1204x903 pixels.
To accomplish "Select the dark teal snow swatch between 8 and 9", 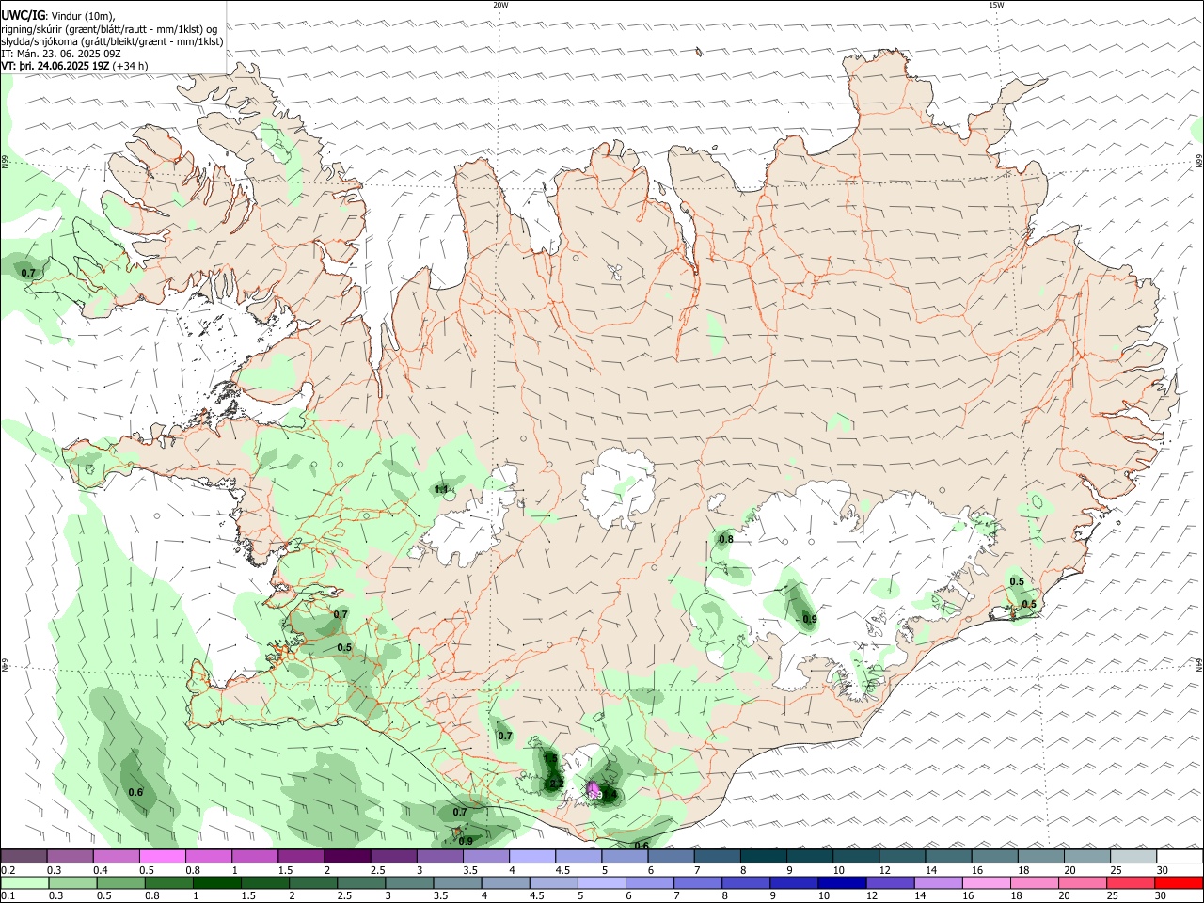I will 763,856.
